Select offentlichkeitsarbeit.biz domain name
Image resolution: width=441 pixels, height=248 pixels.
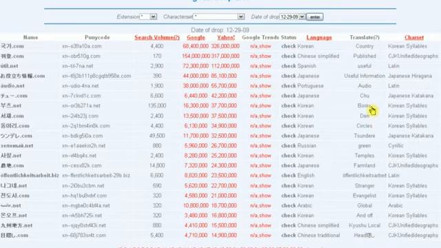(30, 176)
